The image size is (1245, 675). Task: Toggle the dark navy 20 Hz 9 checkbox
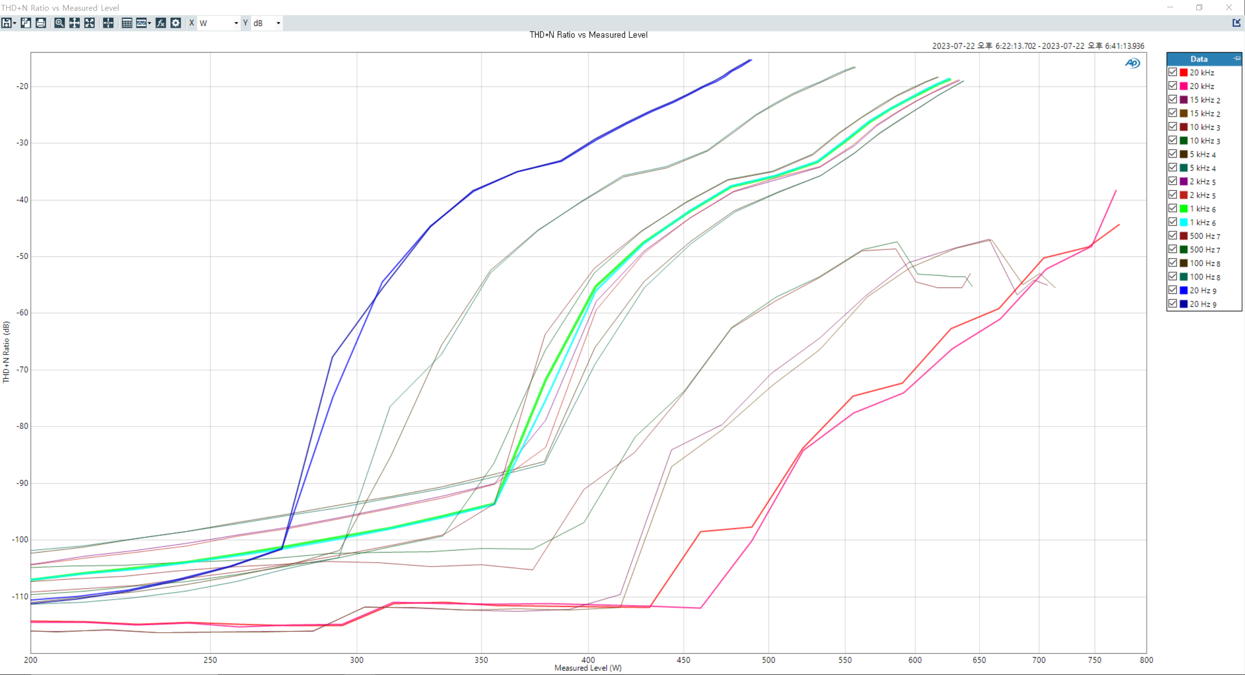coord(1173,303)
